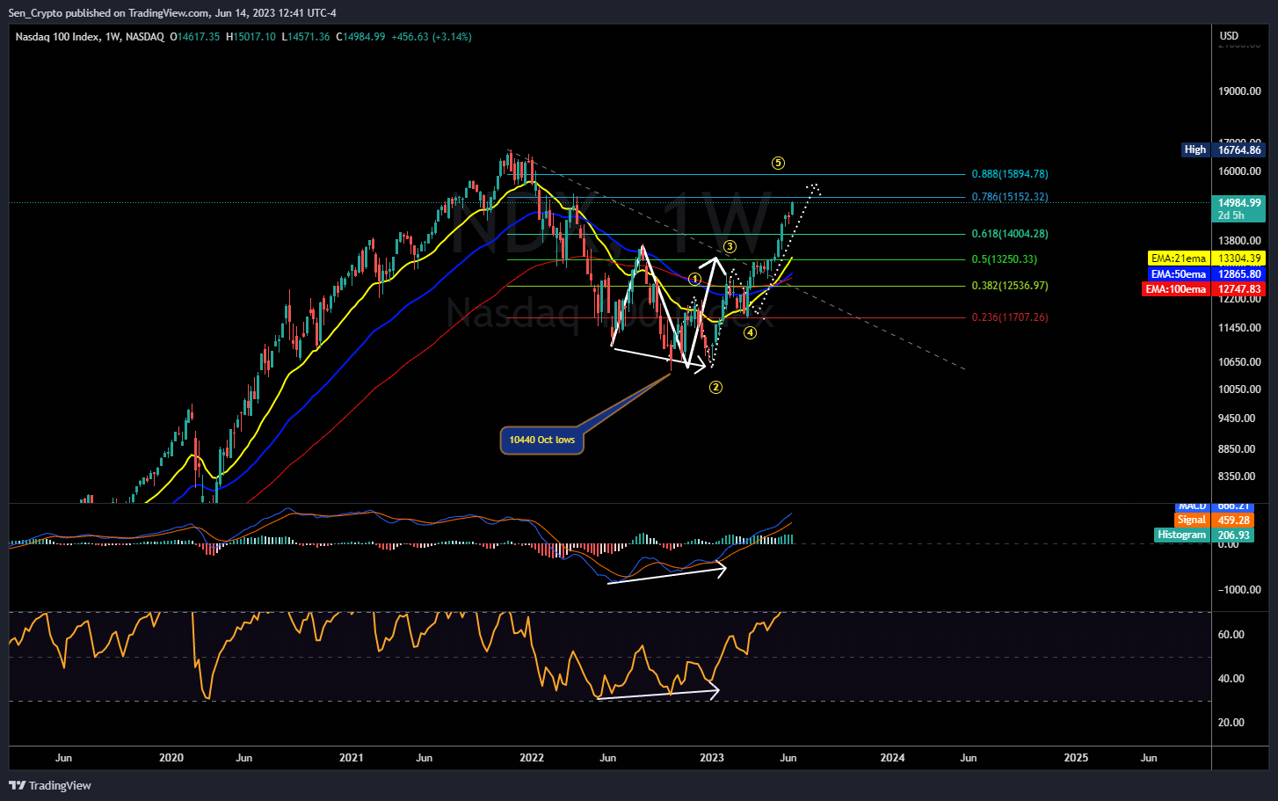Click the close value C14984.99 in the title row

point(360,37)
